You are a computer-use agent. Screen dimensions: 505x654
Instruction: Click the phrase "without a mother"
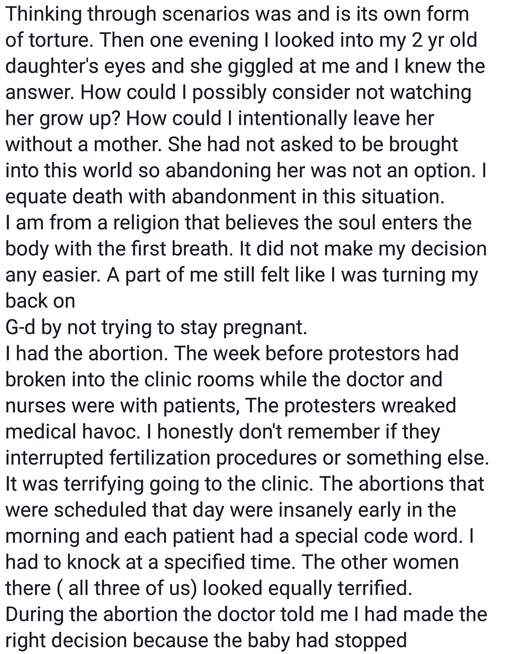coord(84,145)
